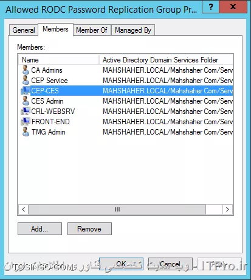Click the CEP-CES computer icon
The image size is (251, 280).
click(26, 90)
